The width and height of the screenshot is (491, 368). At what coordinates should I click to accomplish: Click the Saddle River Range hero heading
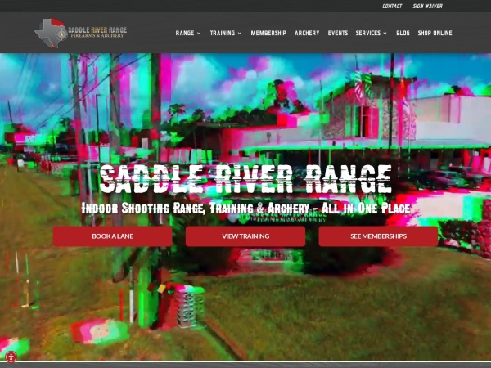tap(245, 179)
